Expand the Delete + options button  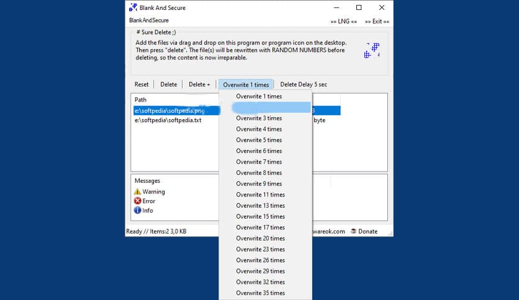click(199, 84)
